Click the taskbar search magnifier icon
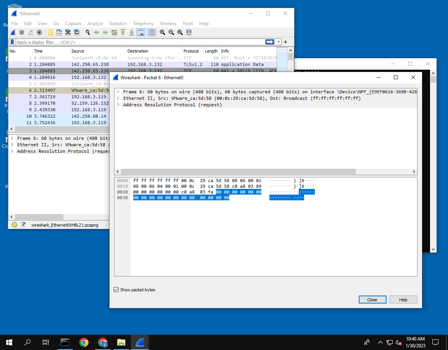This screenshot has height=350, width=448. pos(27,342)
